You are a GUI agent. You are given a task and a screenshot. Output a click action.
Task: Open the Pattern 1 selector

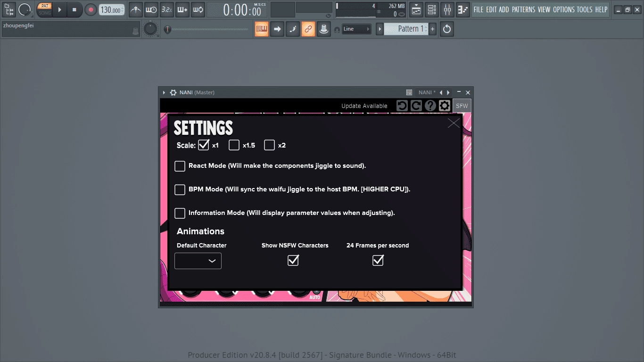tap(406, 29)
